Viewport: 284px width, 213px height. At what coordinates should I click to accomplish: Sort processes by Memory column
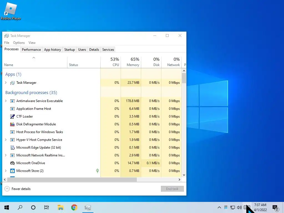point(131,62)
